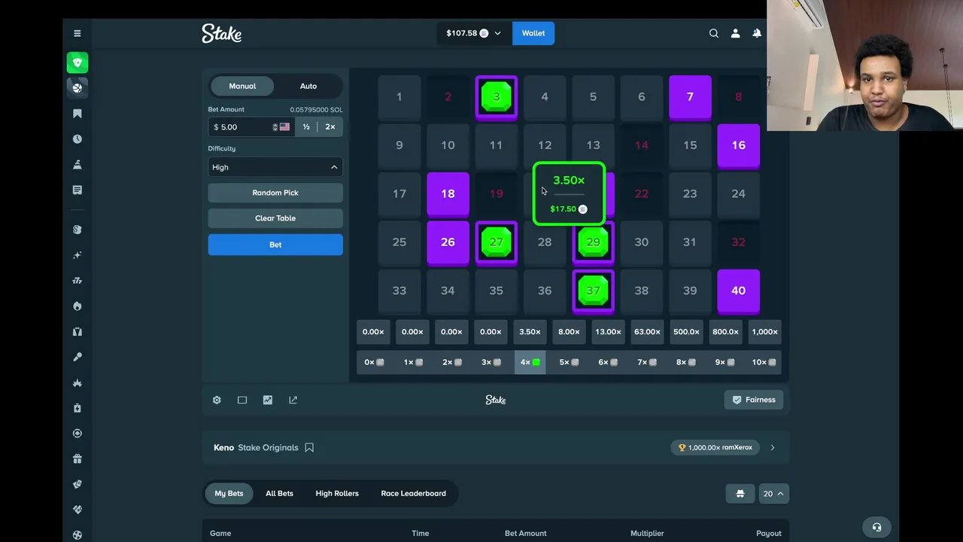
Task: Click the search magnifier icon in header
Action: 713,33
